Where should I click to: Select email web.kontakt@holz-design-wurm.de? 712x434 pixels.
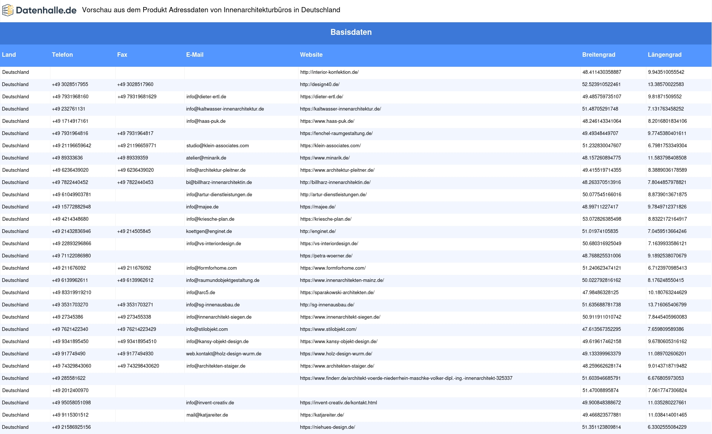point(224,354)
